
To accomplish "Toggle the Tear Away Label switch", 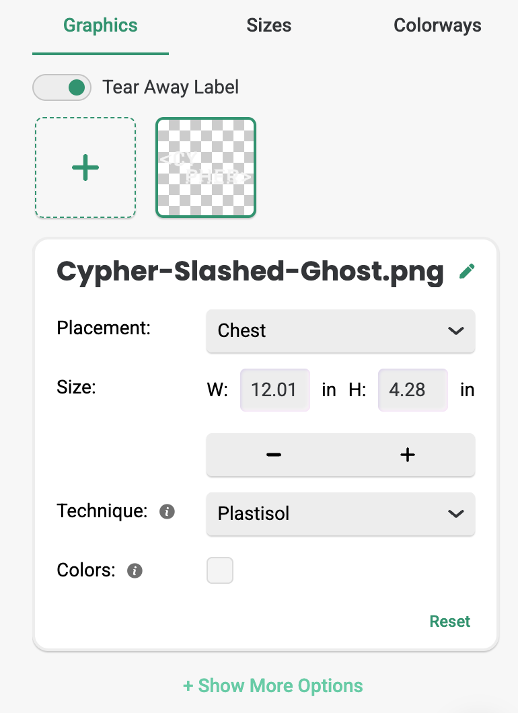I will pos(62,87).
